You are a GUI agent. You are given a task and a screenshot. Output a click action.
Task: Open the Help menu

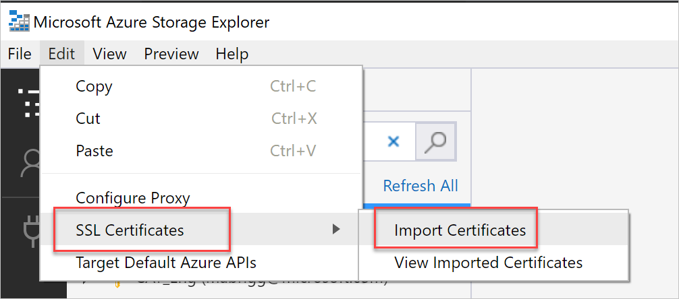click(x=232, y=54)
